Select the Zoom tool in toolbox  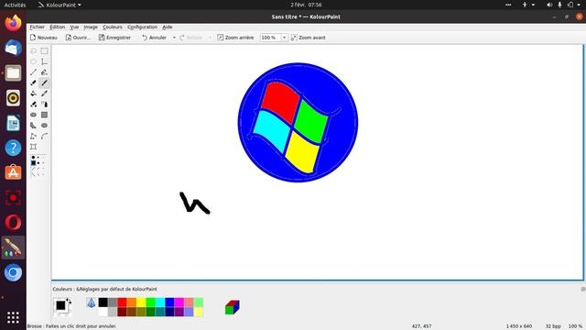pyautogui.click(x=34, y=147)
